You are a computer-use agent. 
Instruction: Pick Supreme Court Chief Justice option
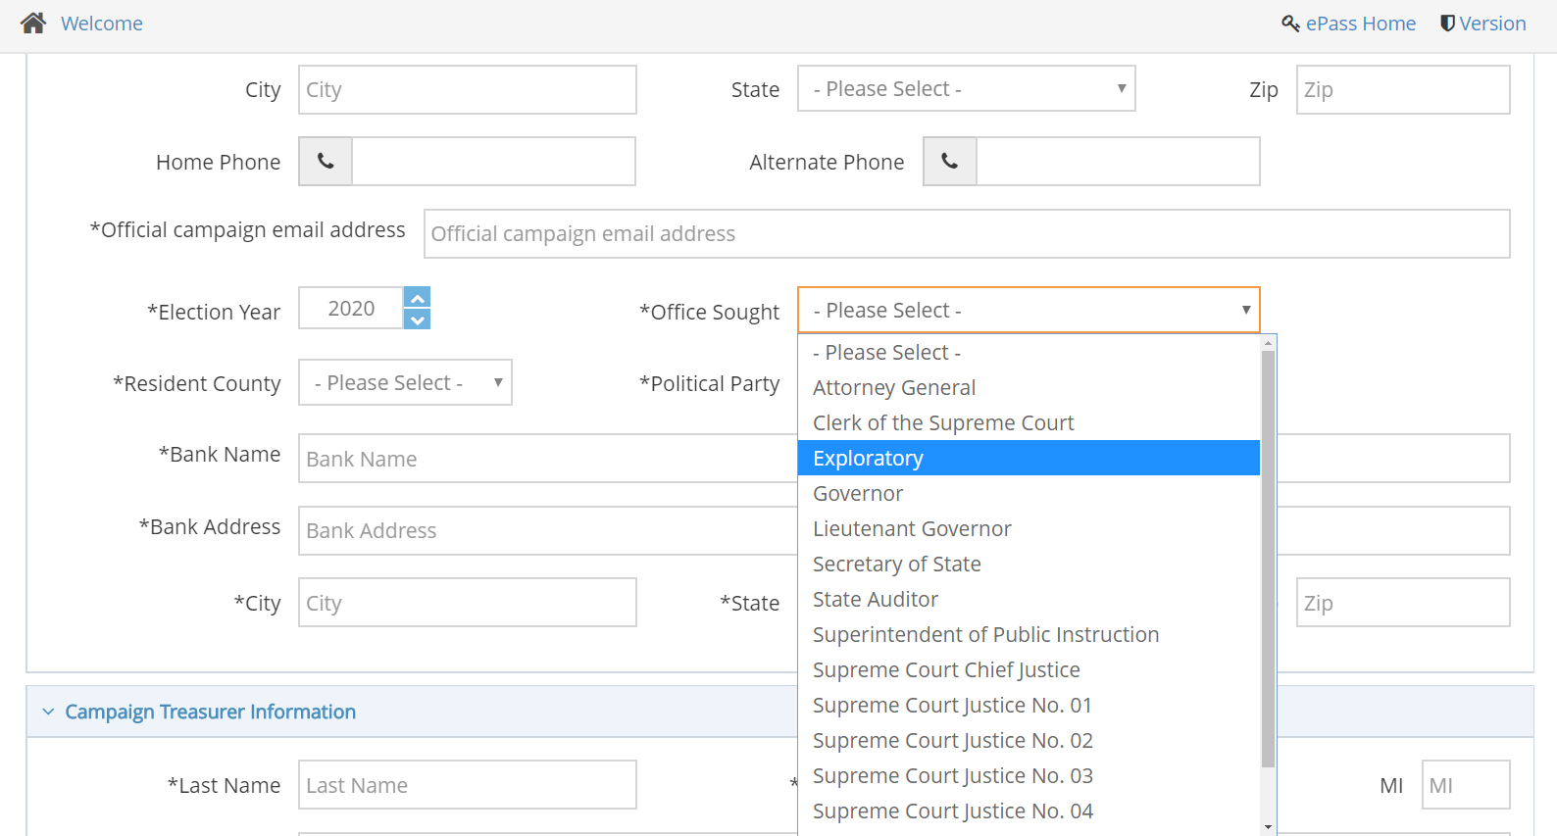coord(945,670)
